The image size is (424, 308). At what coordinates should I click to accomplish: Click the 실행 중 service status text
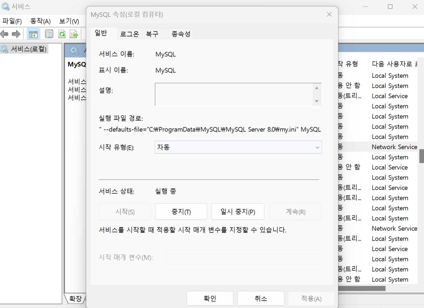point(166,191)
